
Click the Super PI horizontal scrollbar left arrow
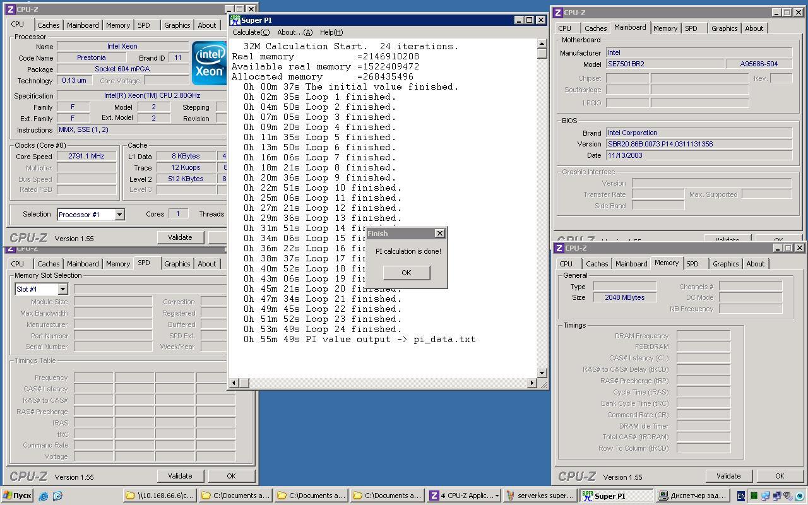click(234, 383)
